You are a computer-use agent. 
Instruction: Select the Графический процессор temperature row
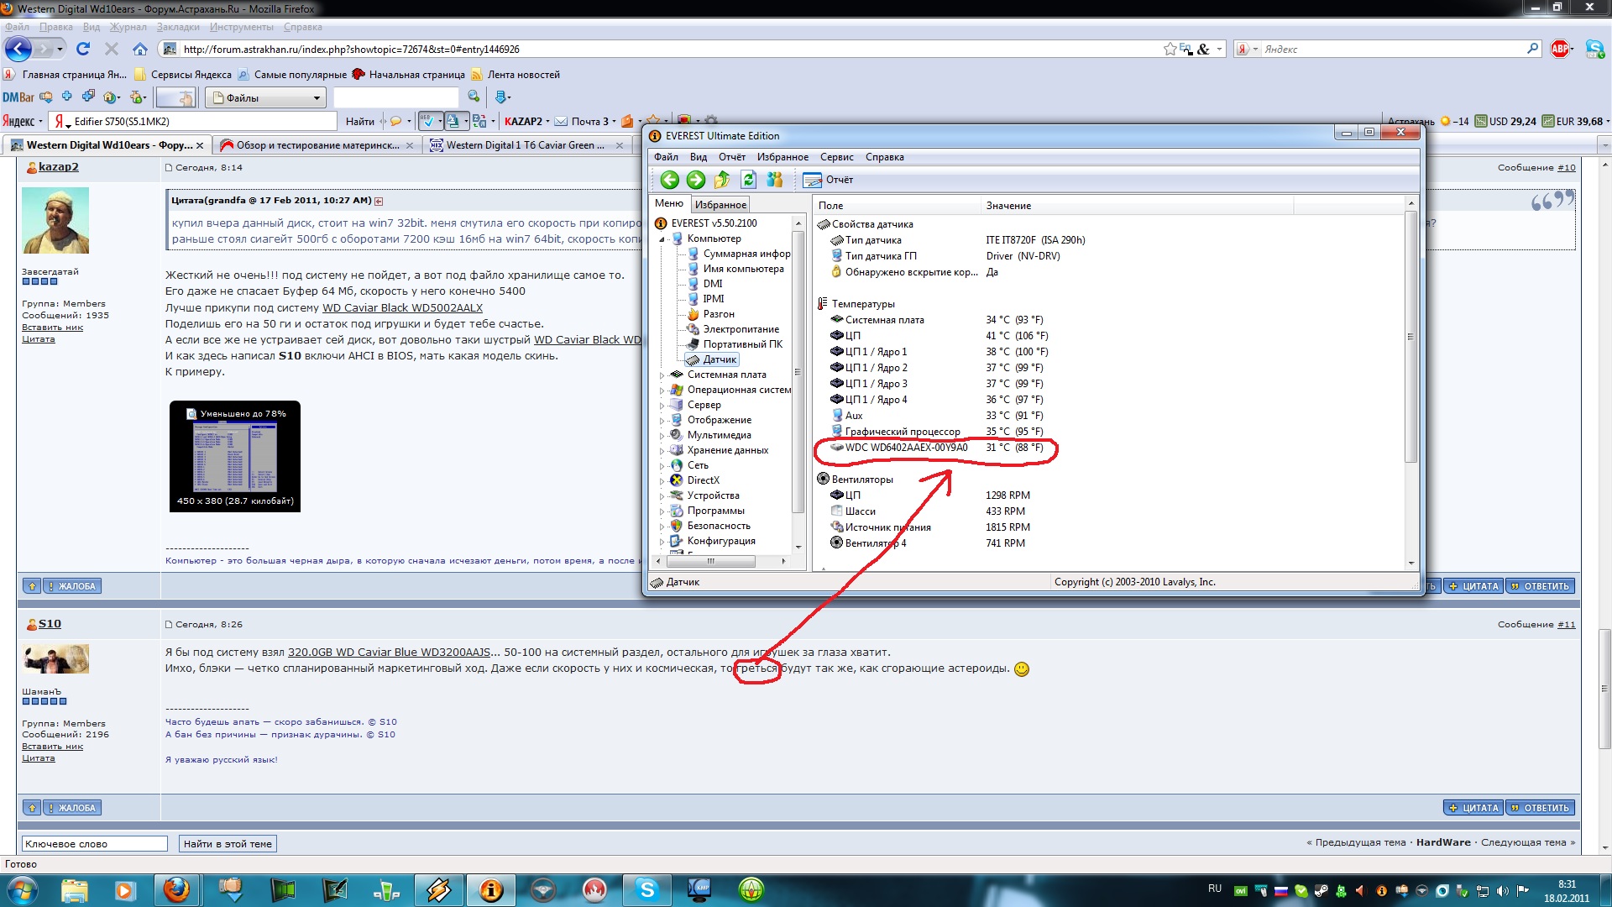click(x=936, y=432)
